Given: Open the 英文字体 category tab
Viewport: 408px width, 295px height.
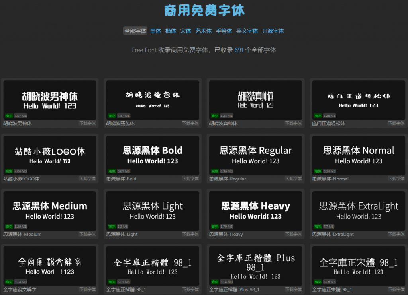Looking at the screenshot, I should (247, 31).
